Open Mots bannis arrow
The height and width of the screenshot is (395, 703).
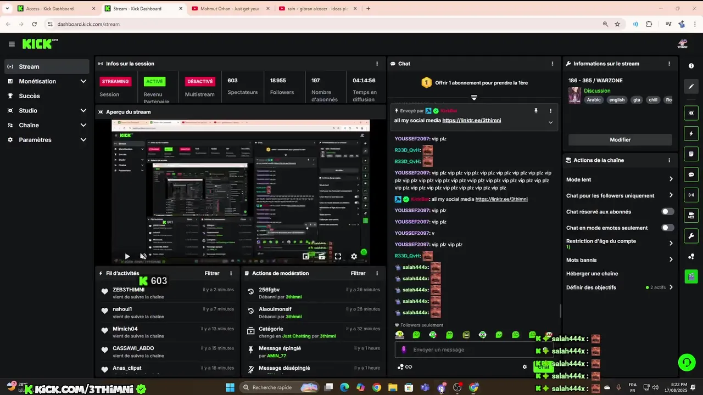(671, 260)
